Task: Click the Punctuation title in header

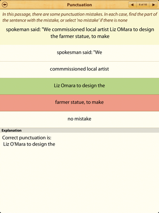Action: tap(79, 5)
